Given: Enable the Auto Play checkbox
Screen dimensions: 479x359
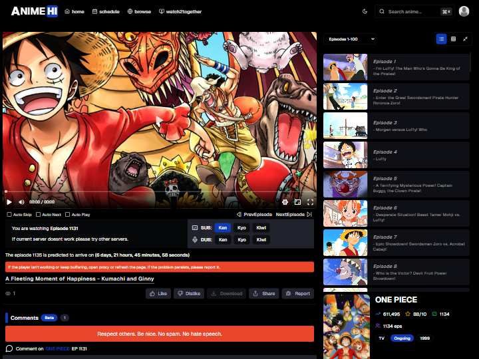Looking at the screenshot, I should (x=67, y=215).
